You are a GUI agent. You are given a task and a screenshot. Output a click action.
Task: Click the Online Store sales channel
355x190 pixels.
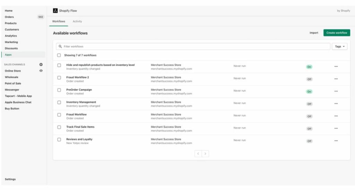tap(13, 71)
